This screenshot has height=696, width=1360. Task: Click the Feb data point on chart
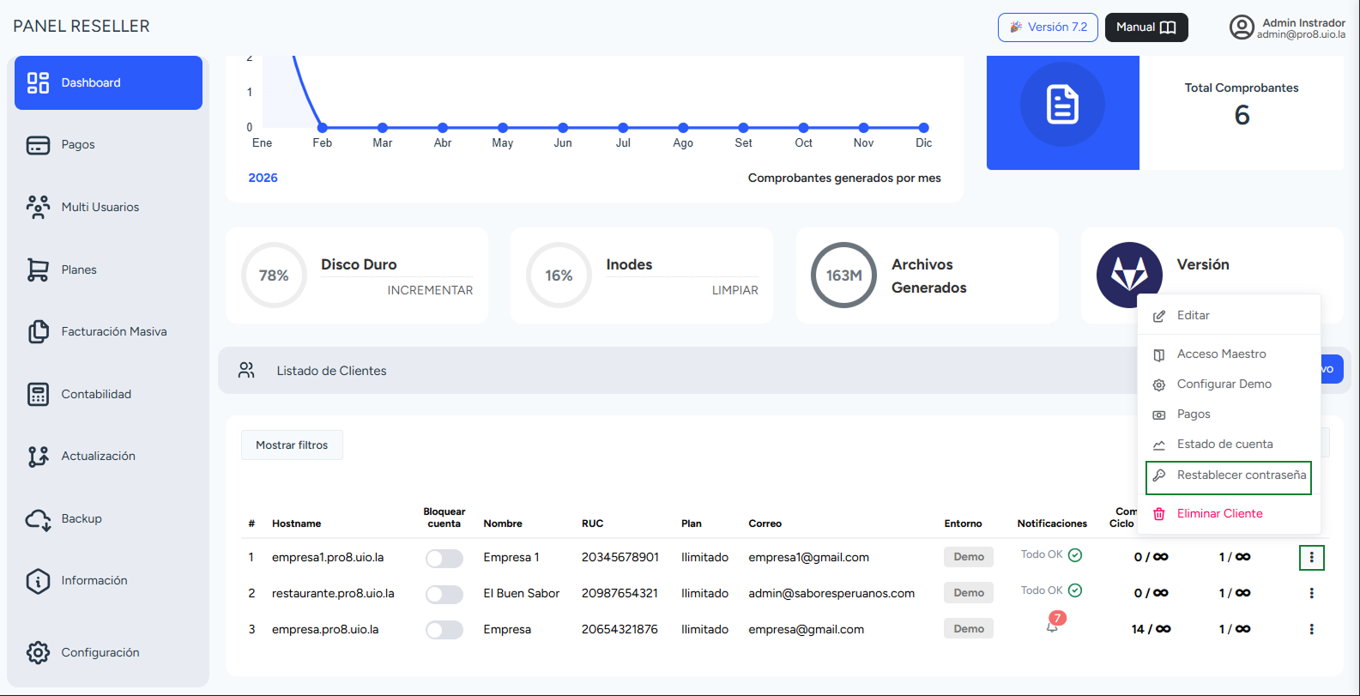pos(323,128)
